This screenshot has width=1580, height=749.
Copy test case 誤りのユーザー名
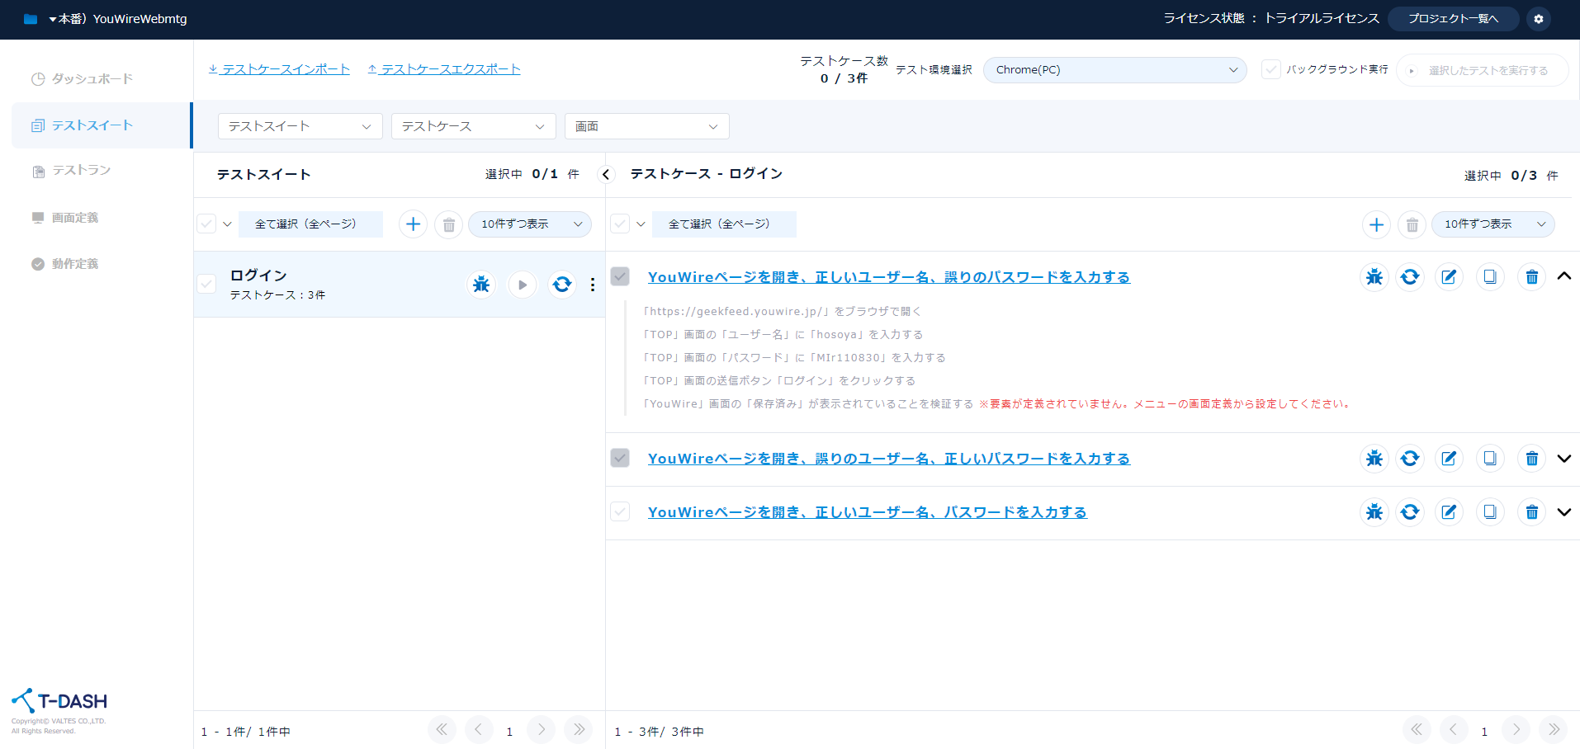pyautogui.click(x=1490, y=459)
